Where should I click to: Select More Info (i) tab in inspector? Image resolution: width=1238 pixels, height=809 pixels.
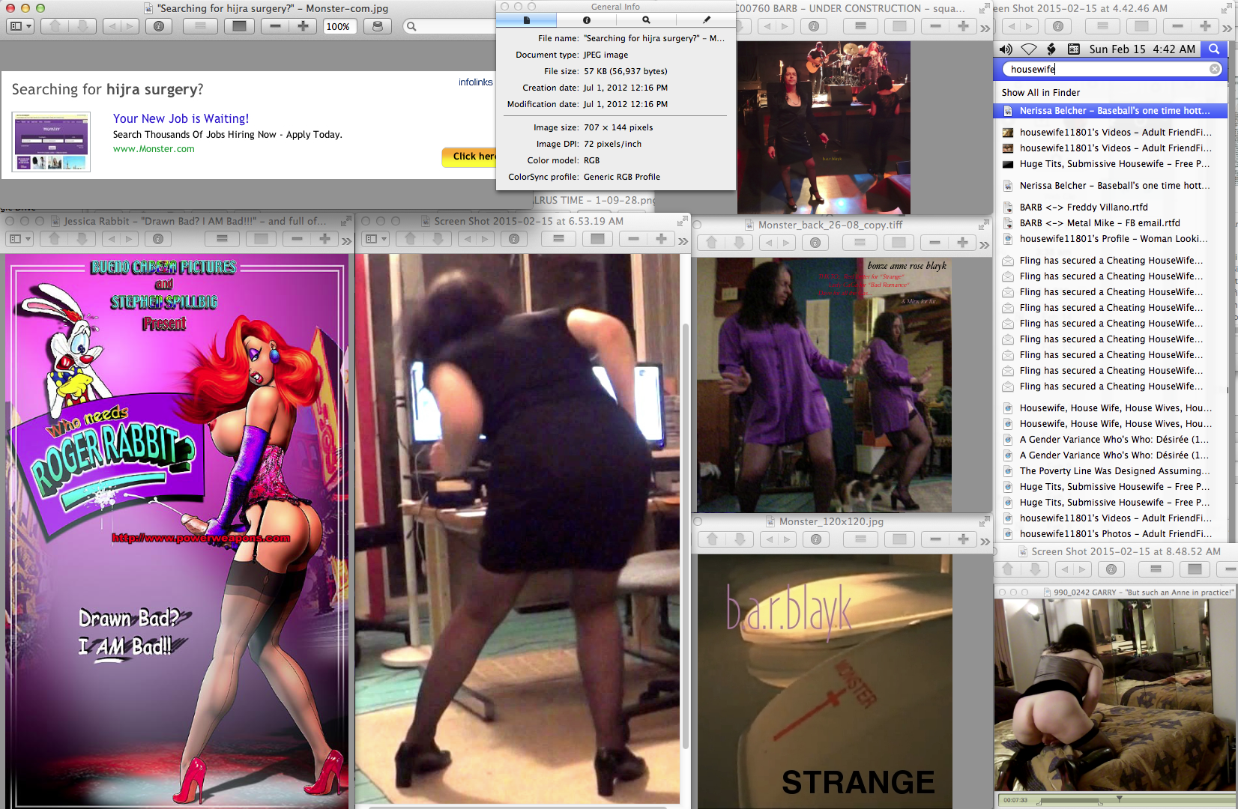tap(587, 20)
